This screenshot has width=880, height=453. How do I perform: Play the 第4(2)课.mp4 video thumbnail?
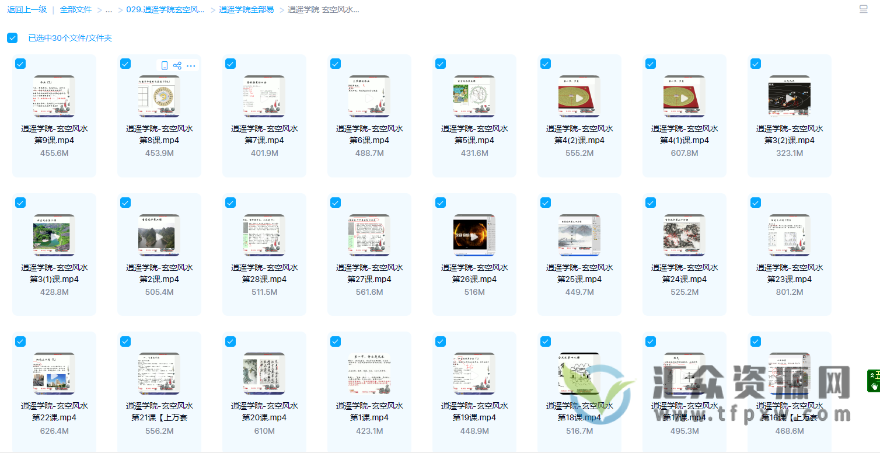(579, 97)
